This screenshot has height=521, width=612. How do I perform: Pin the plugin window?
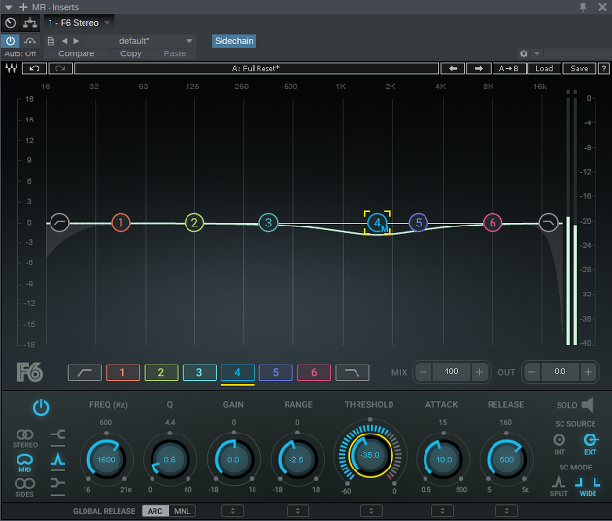(x=583, y=7)
